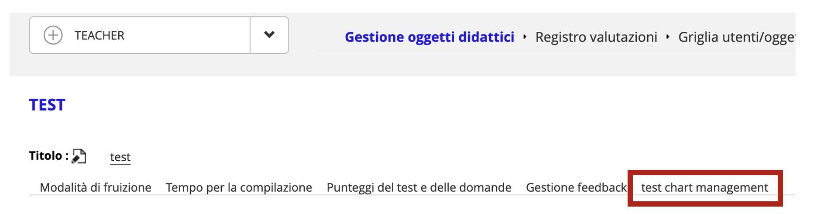Click the arrow separator after Registro valutazioni
824x214 pixels.
pyautogui.click(x=668, y=37)
